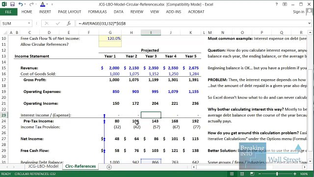Select row 23 header

pos(4,115)
